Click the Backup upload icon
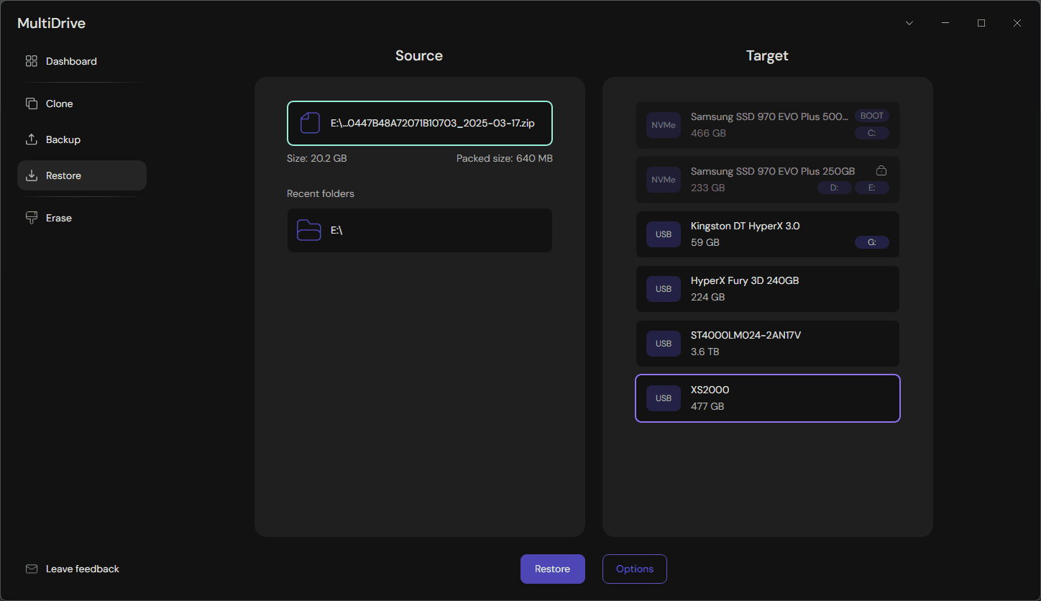 pyautogui.click(x=31, y=139)
